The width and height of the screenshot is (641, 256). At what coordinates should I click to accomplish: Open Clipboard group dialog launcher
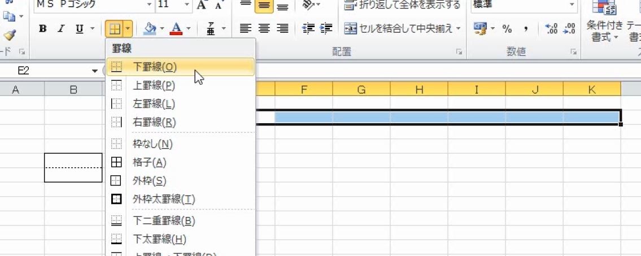tap(22, 52)
